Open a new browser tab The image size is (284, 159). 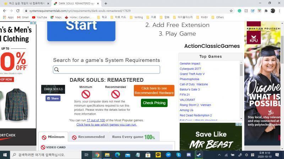(106, 4)
